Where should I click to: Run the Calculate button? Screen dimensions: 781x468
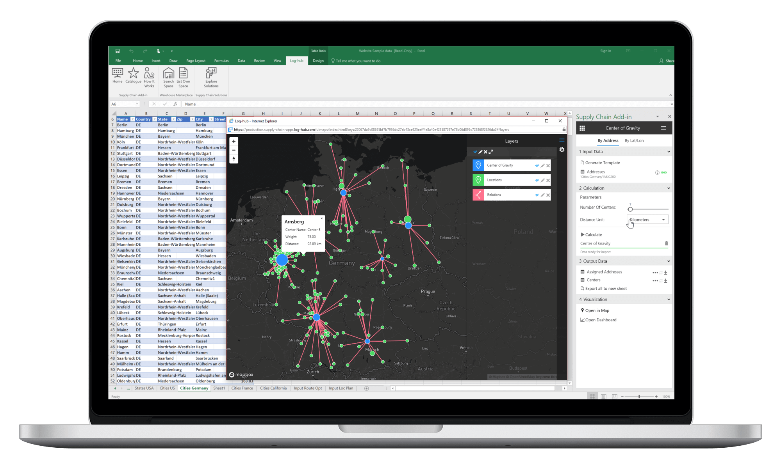591,235
